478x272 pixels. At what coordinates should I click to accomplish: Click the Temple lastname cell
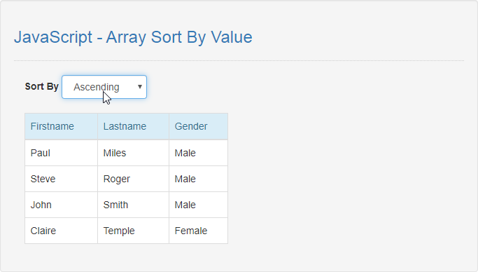pos(133,231)
